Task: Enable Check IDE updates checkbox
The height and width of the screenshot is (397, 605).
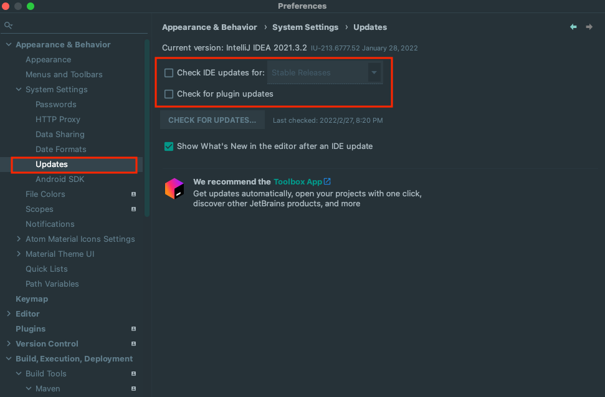Action: point(169,73)
